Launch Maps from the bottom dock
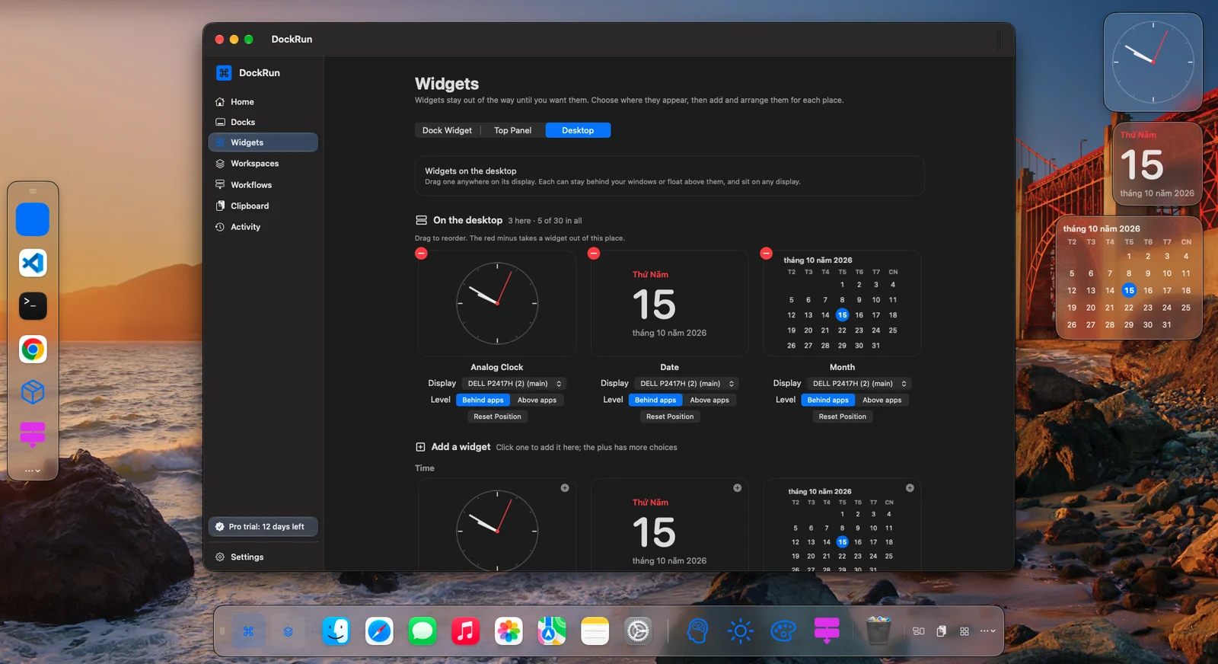Screen dimensions: 1218x664 point(552,630)
